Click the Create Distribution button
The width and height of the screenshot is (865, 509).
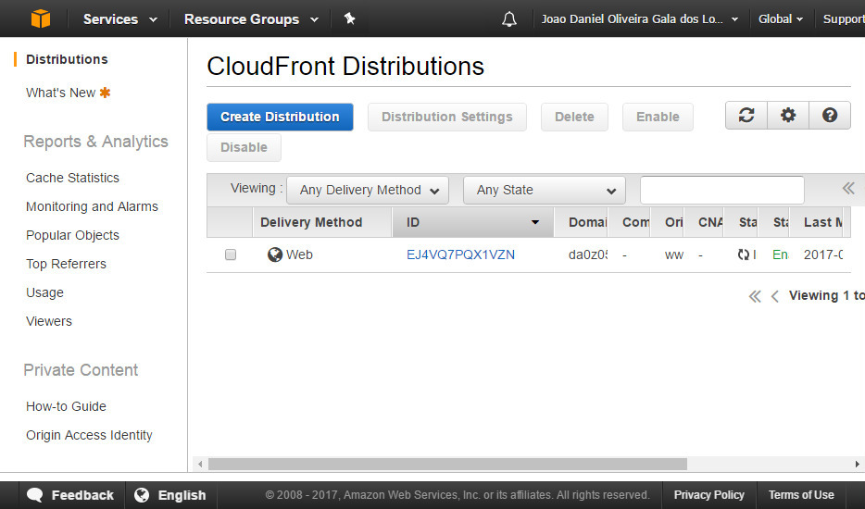pos(280,117)
